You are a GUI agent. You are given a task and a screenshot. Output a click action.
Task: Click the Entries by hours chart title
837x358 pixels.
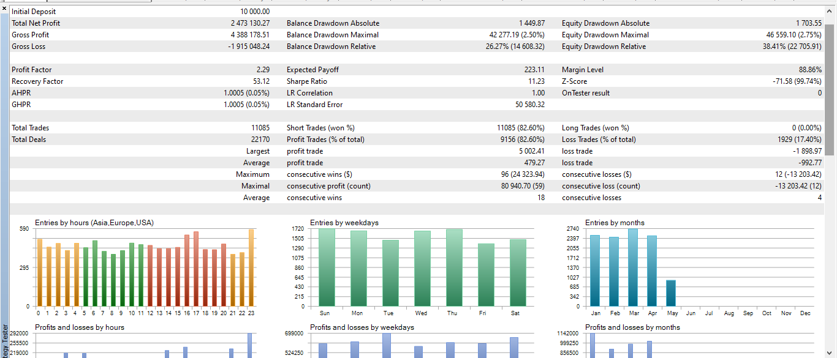tap(94, 223)
